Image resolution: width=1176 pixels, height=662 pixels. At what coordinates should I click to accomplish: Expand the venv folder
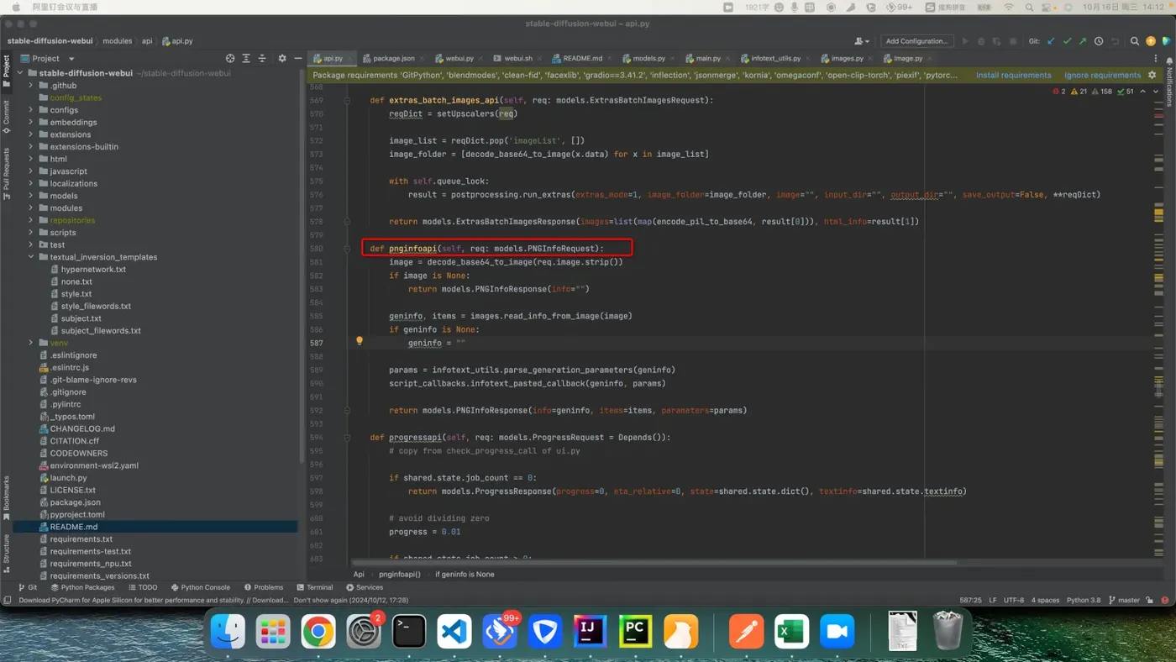[x=31, y=343]
